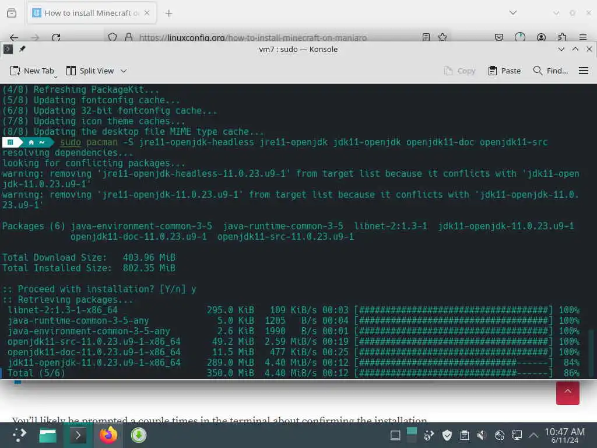Image resolution: width=597 pixels, height=448 pixels.
Task: Select the How to install Minecraft tab
Action: [x=90, y=13]
